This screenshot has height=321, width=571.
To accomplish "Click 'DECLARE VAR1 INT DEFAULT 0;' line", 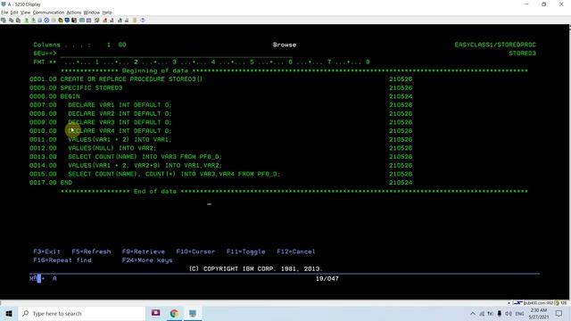I will coord(120,105).
